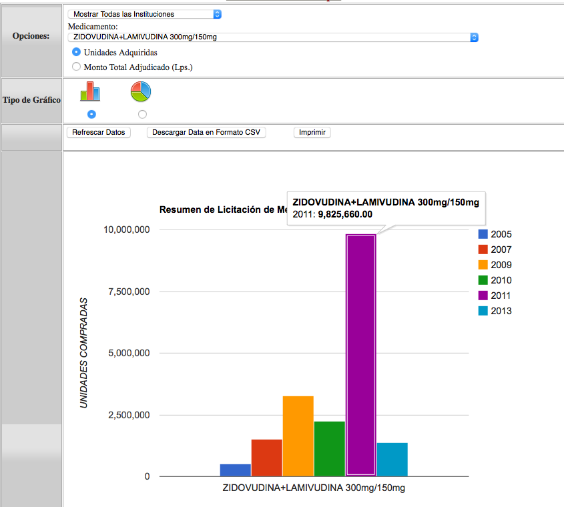Choose the bar chart radio button
The image size is (564, 507).
click(x=91, y=114)
